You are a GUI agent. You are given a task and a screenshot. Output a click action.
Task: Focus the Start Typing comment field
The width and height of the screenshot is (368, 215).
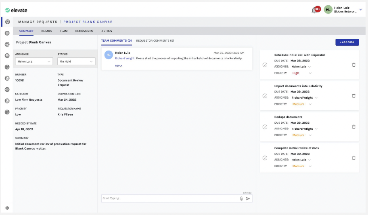click(170, 198)
